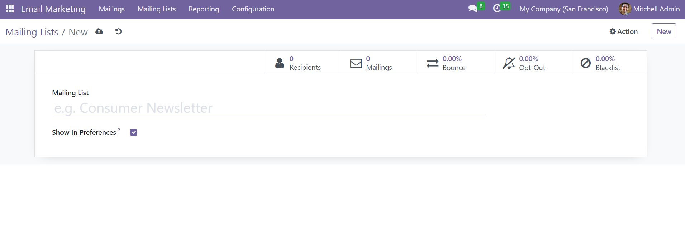
Task: Open the Bounce percentage stat button
Action: 456,63
